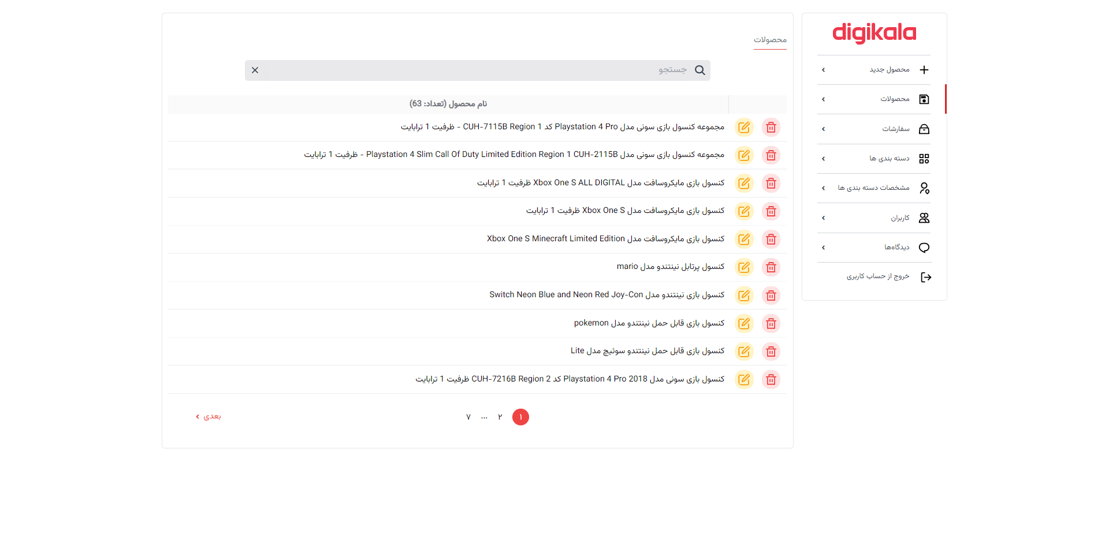Screen dimensions: 1109x546
Task: Delete the Playstation 4 Pro 2018 CUH-7216B product
Action: click(x=771, y=379)
